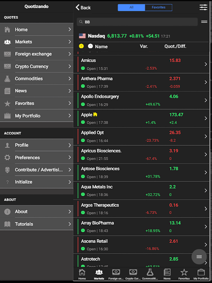Click the yellow alert icon in table header

81,46
